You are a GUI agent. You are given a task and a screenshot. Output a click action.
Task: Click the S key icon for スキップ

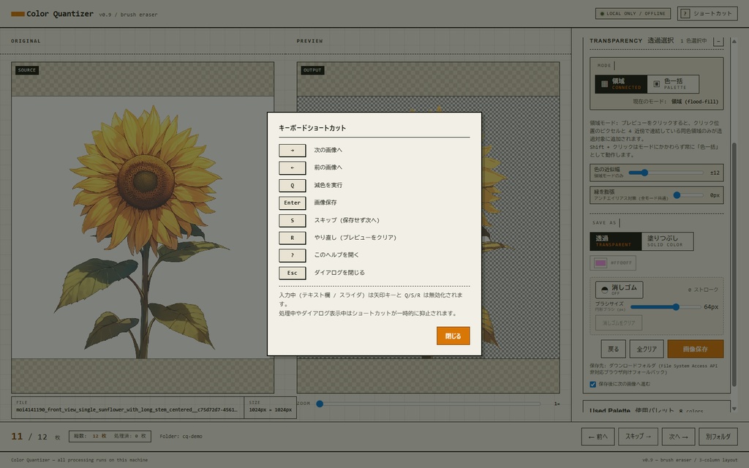(x=292, y=220)
